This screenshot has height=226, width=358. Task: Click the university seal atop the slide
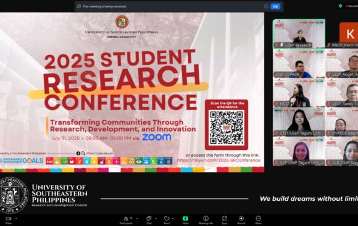122,22
